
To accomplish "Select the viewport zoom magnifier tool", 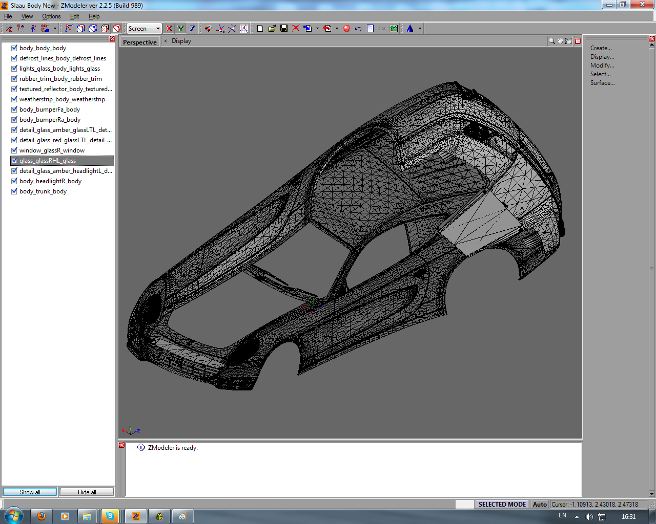I will tap(552, 41).
